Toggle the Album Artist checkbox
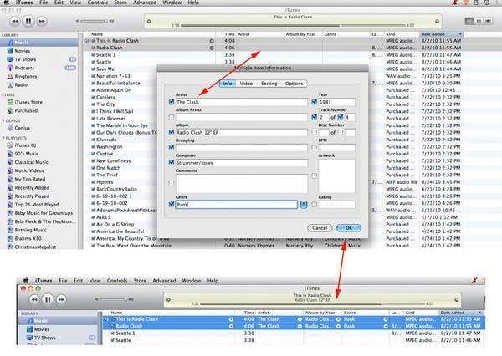 point(172,117)
